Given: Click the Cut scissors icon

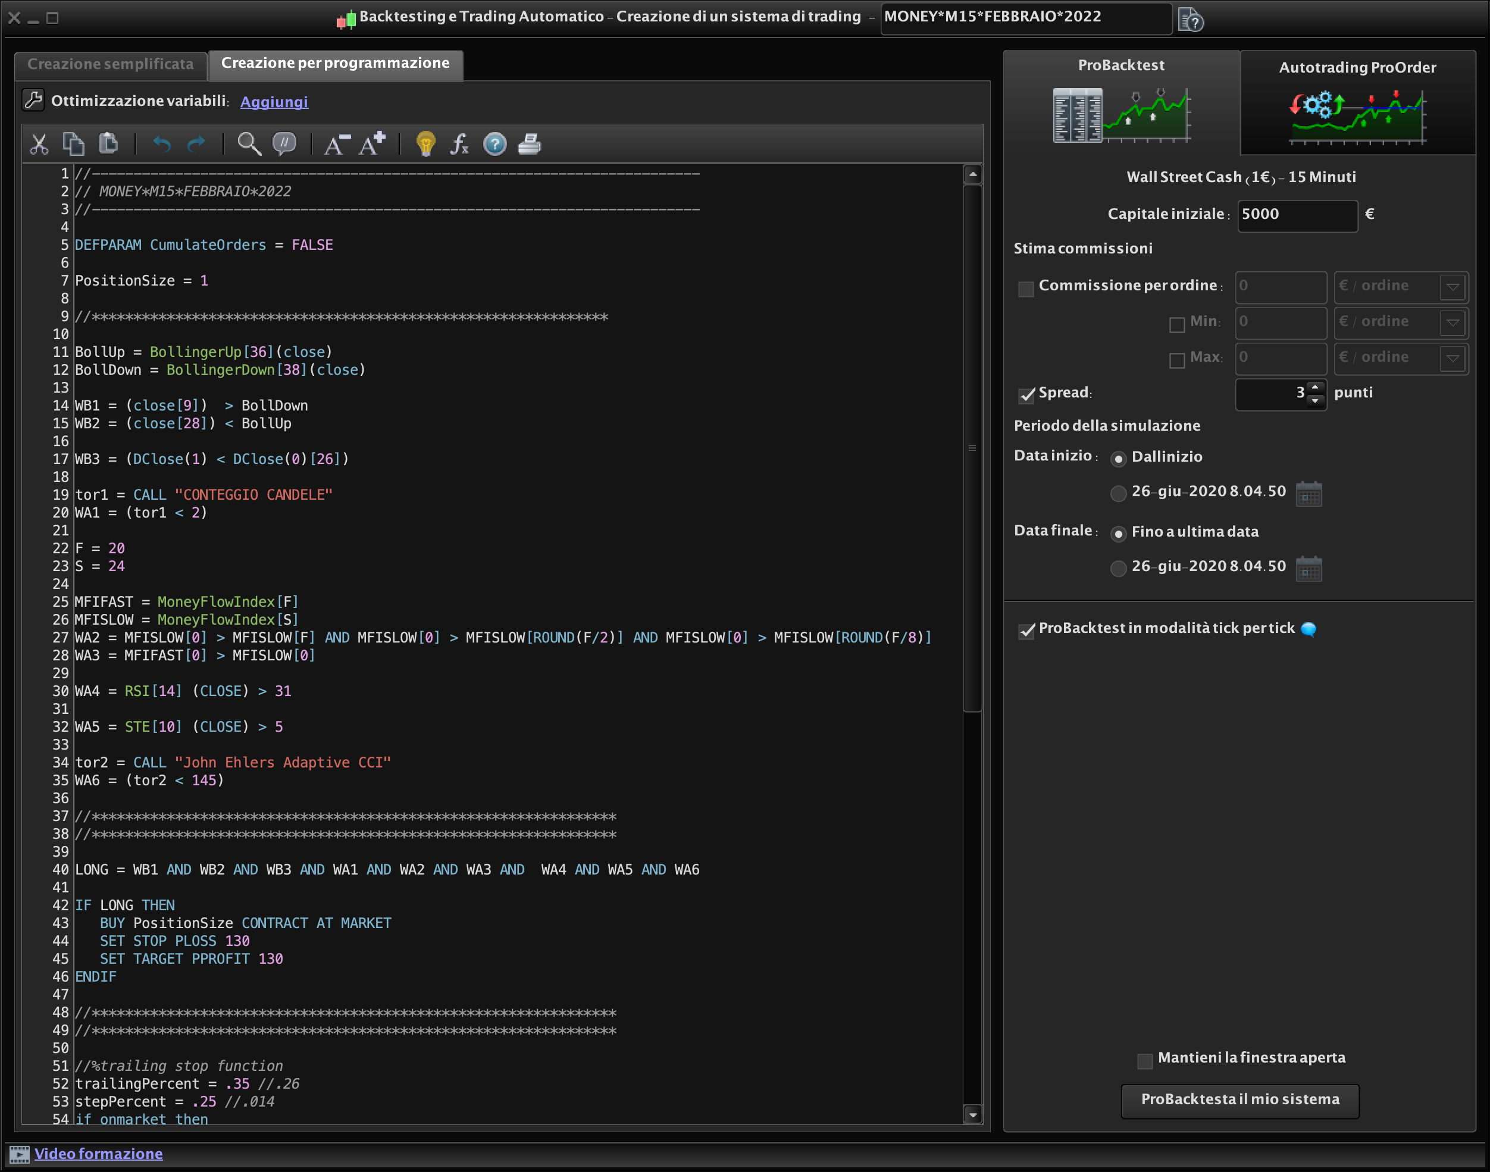Looking at the screenshot, I should click(x=39, y=144).
